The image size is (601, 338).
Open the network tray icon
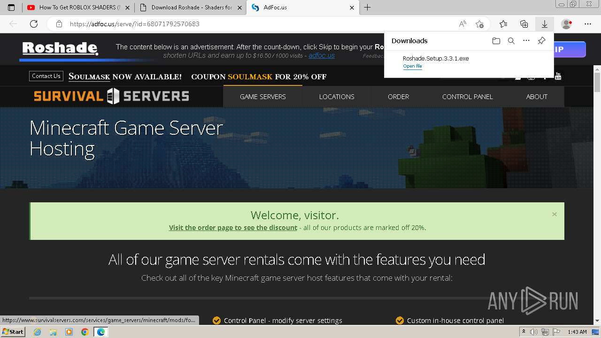546,332
